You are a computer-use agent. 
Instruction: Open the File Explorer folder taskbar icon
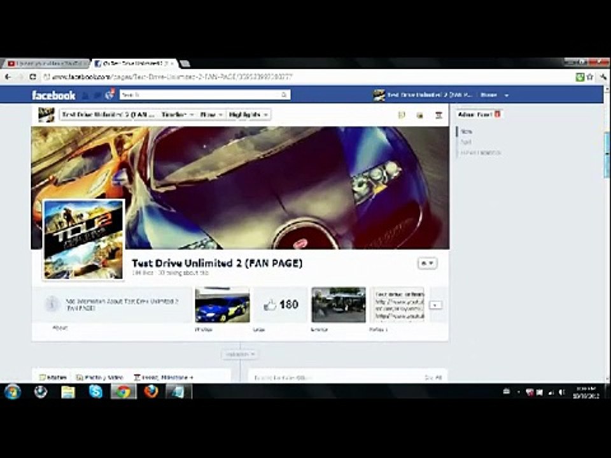coord(68,392)
